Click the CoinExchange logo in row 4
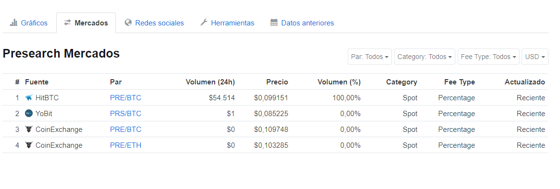This screenshot has height=189, width=560. (29, 145)
